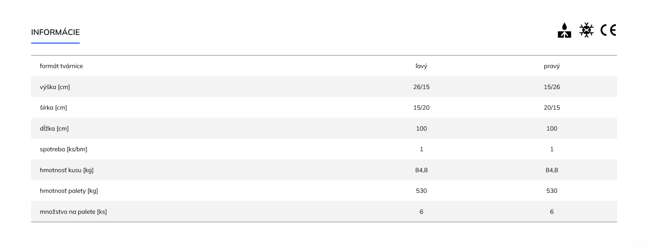Select the 'formát tvárnice' row label
The width and height of the screenshot is (646, 246).
pos(61,66)
